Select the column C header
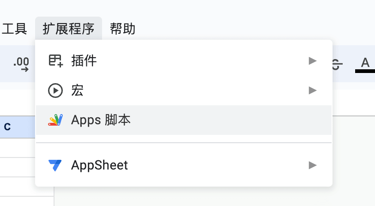Image resolution: width=375 pixels, height=206 pixels. pos(18,127)
